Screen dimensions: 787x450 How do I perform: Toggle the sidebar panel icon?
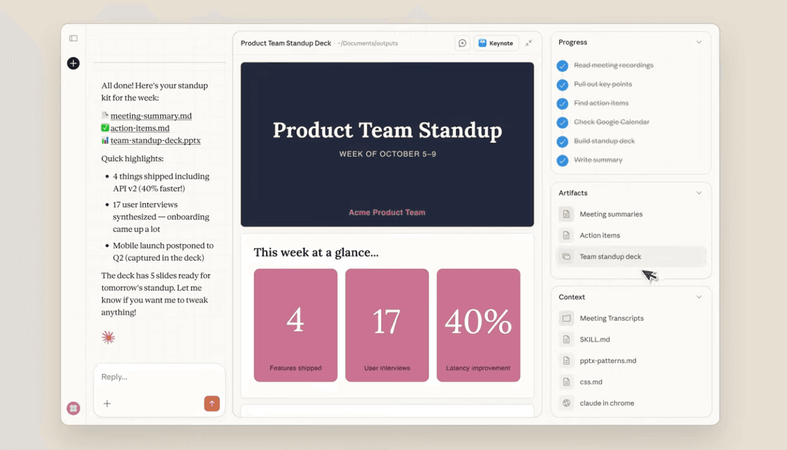(74, 38)
